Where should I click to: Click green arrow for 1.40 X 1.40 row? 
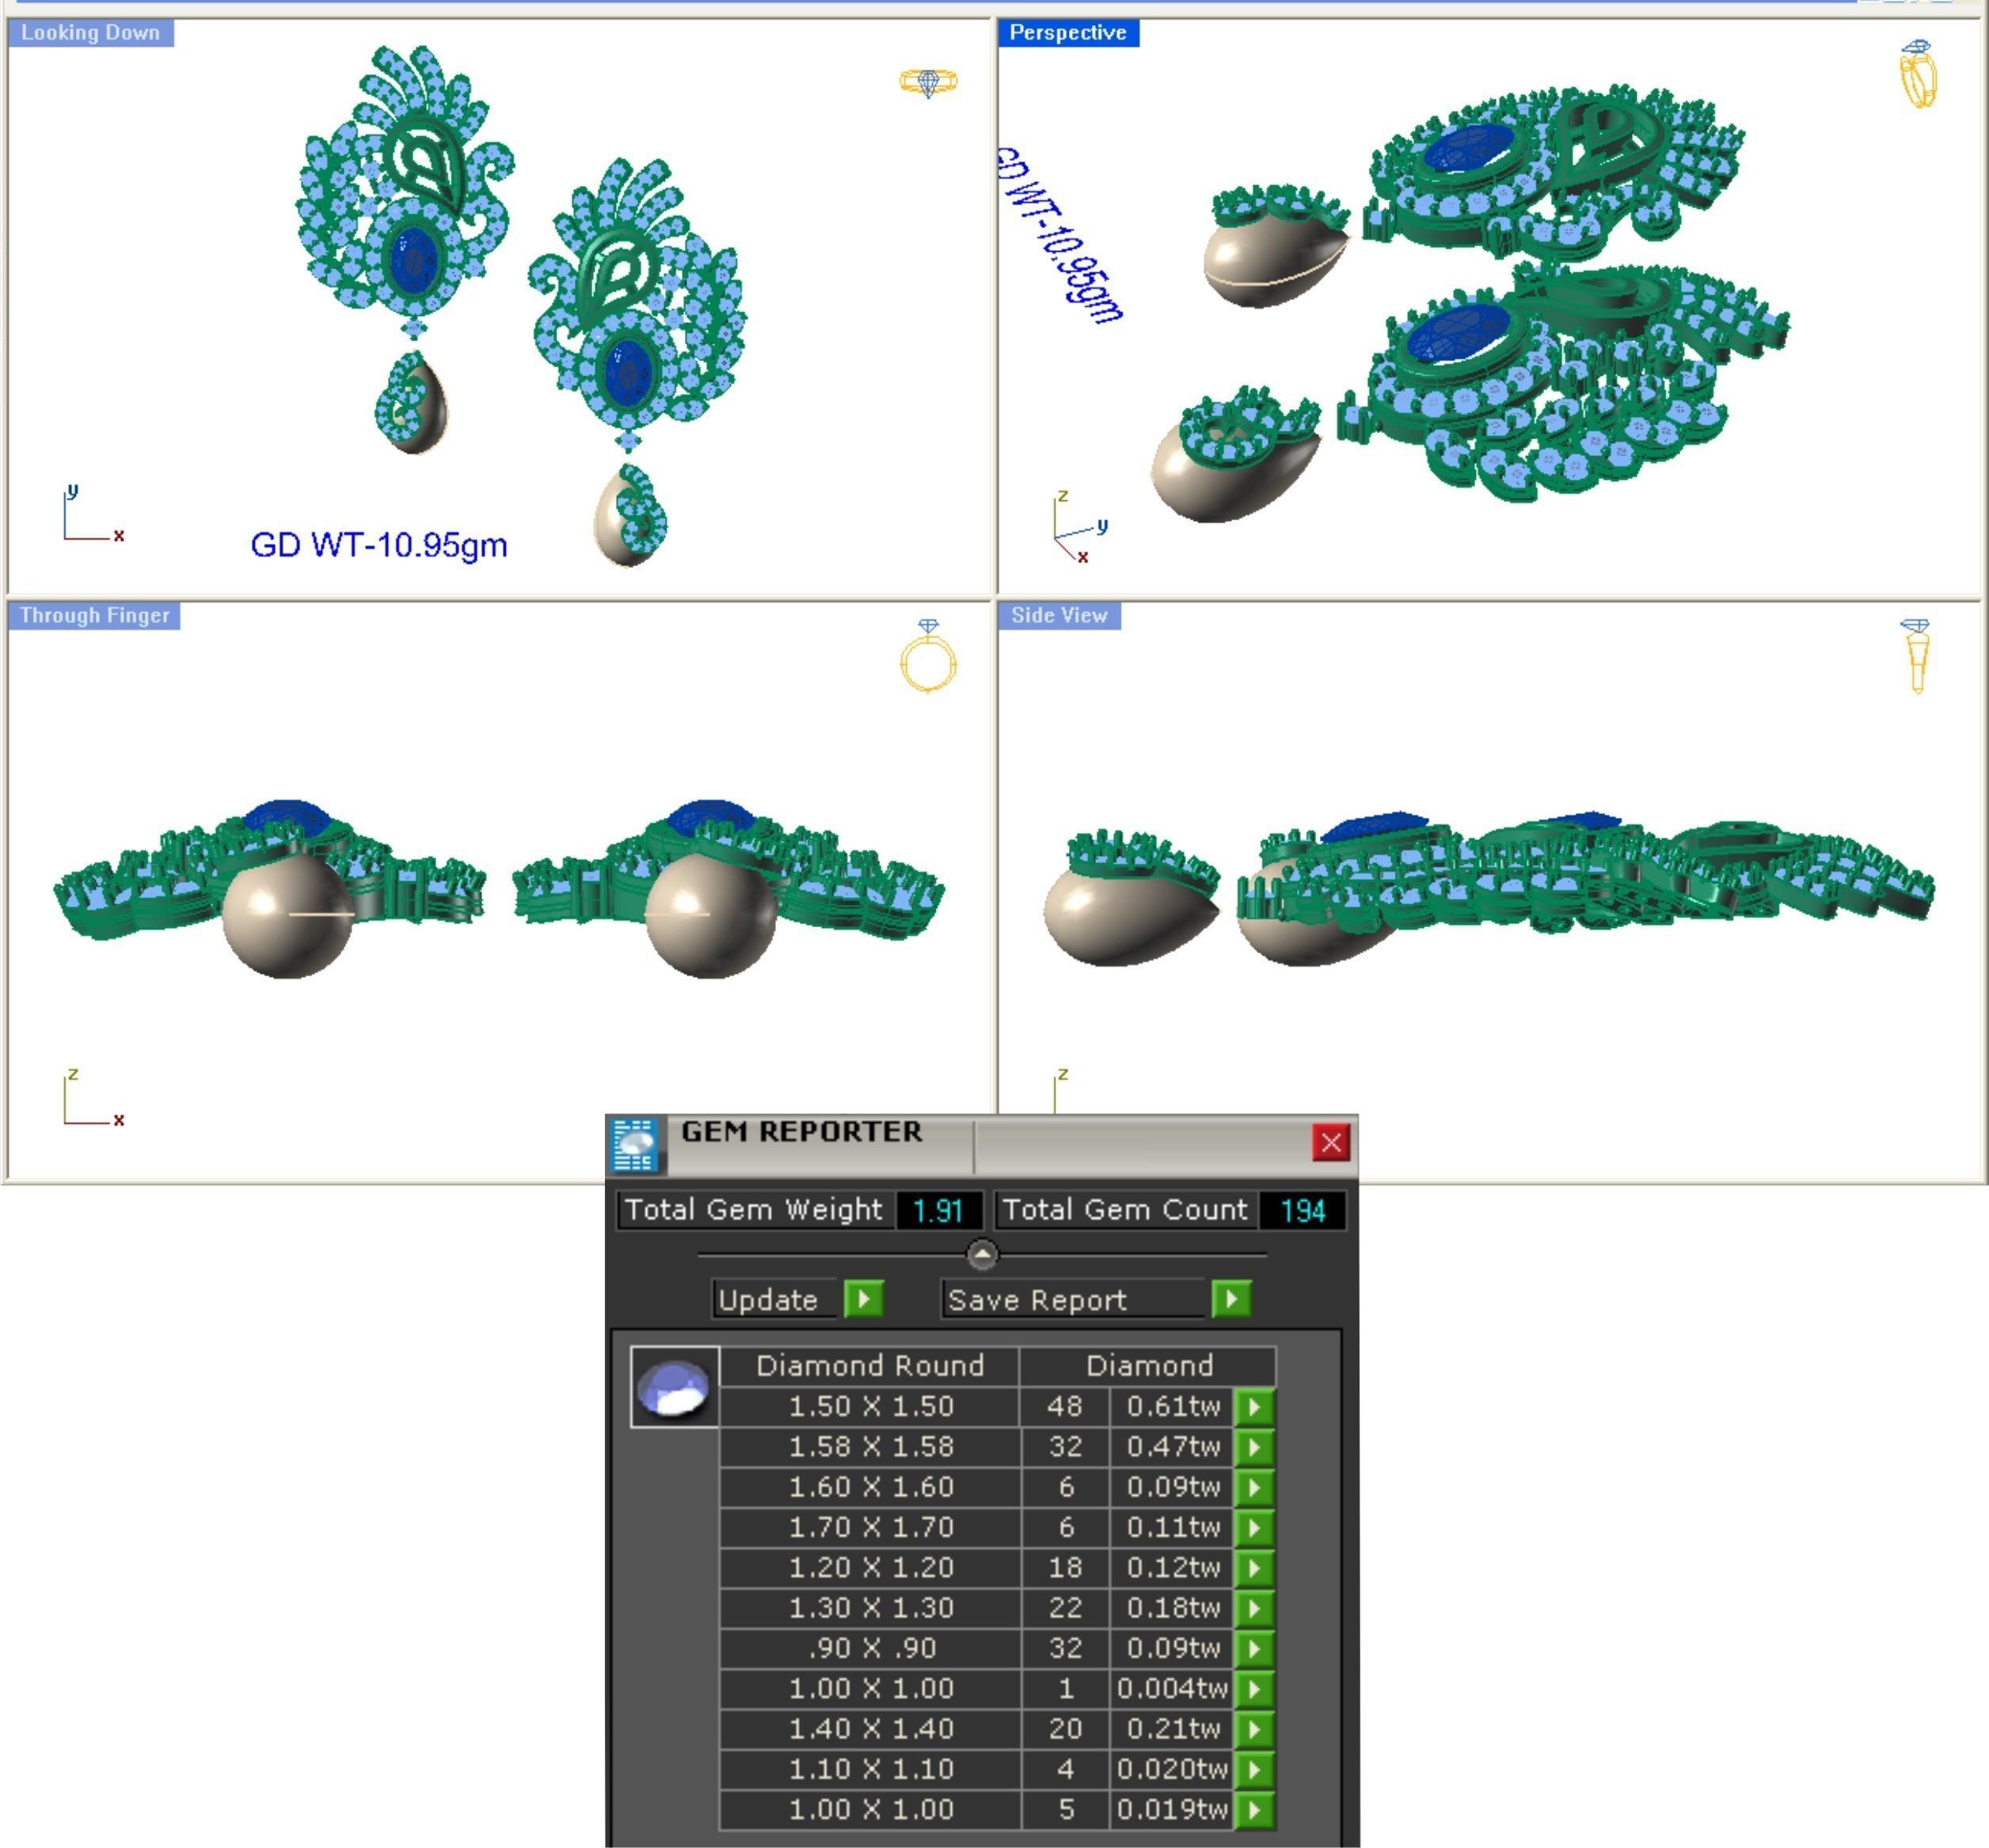[1254, 1729]
